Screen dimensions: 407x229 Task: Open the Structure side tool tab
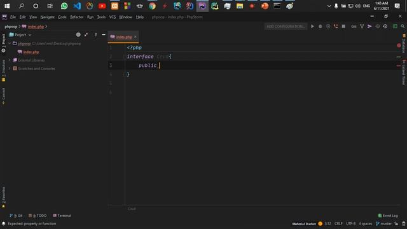click(3, 71)
